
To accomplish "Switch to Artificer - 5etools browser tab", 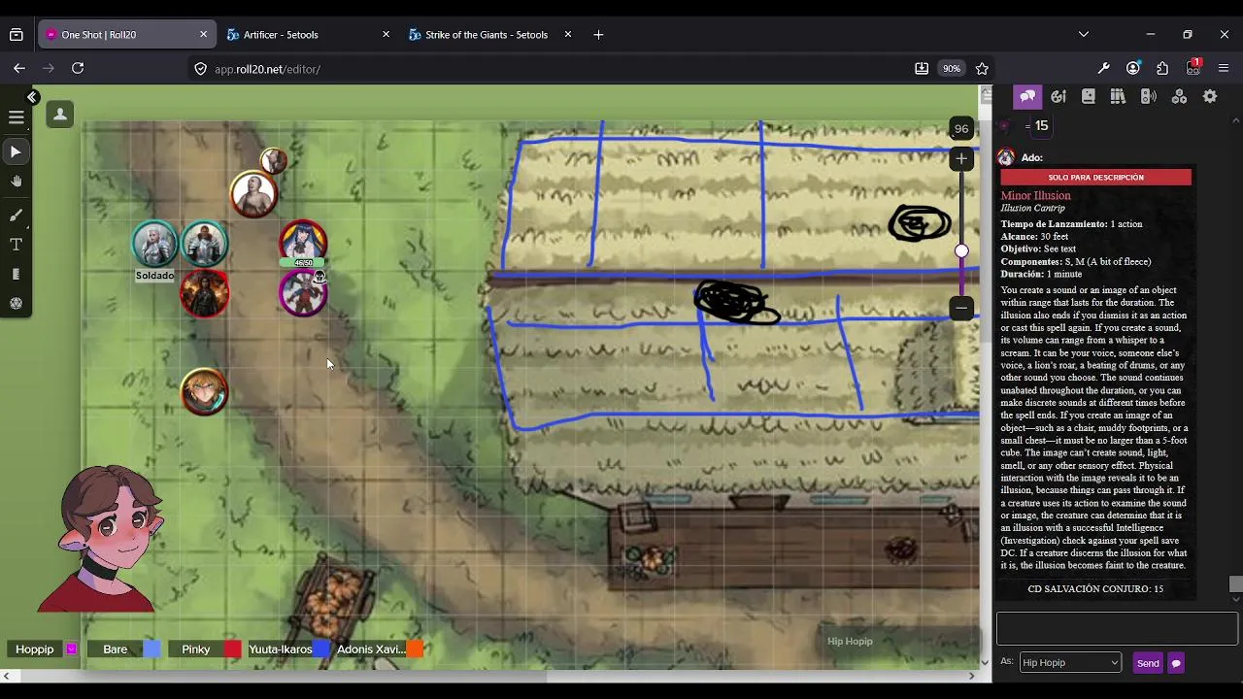I will coord(281,35).
